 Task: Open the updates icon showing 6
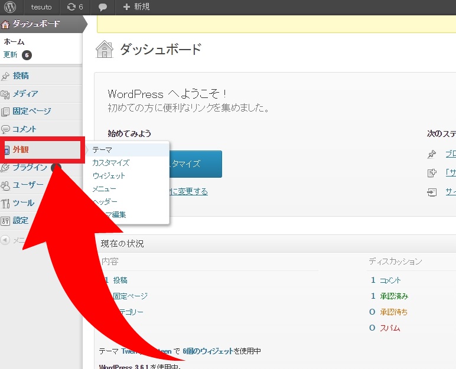(74, 7)
